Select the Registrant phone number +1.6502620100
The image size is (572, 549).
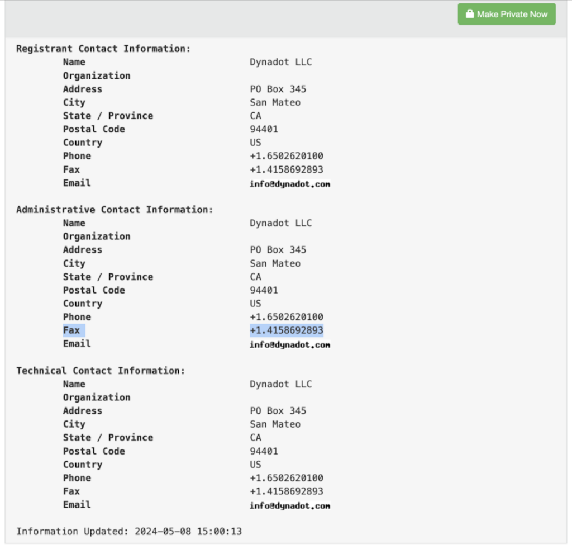[x=286, y=156]
